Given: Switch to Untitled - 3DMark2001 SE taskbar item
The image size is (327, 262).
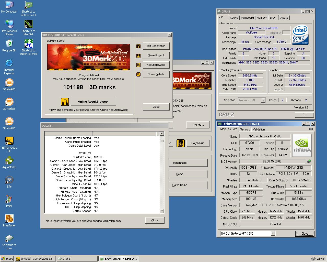Looking at the screenshot, I should [x=36, y=259].
